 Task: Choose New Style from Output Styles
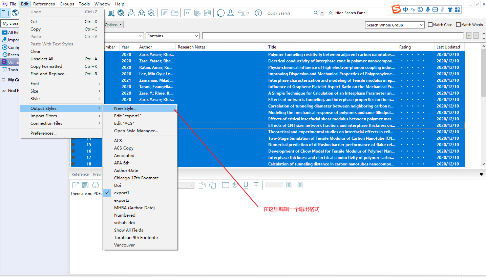coord(125,108)
